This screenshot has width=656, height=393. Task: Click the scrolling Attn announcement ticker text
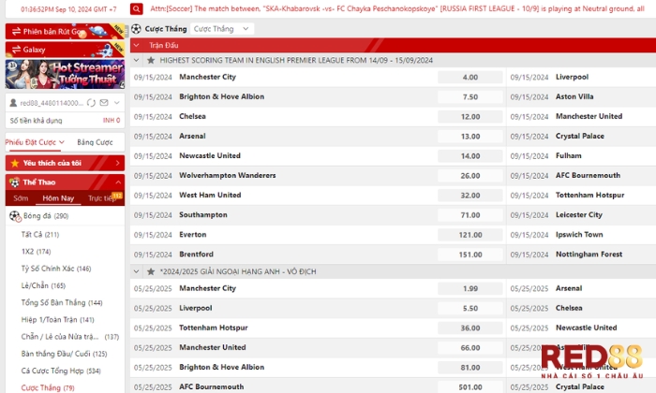click(397, 8)
